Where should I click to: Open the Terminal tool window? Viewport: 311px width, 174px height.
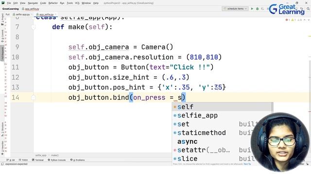point(38,160)
